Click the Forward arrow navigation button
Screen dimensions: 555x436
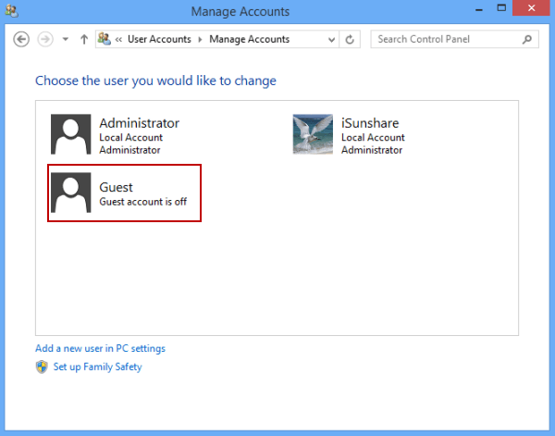[45, 39]
